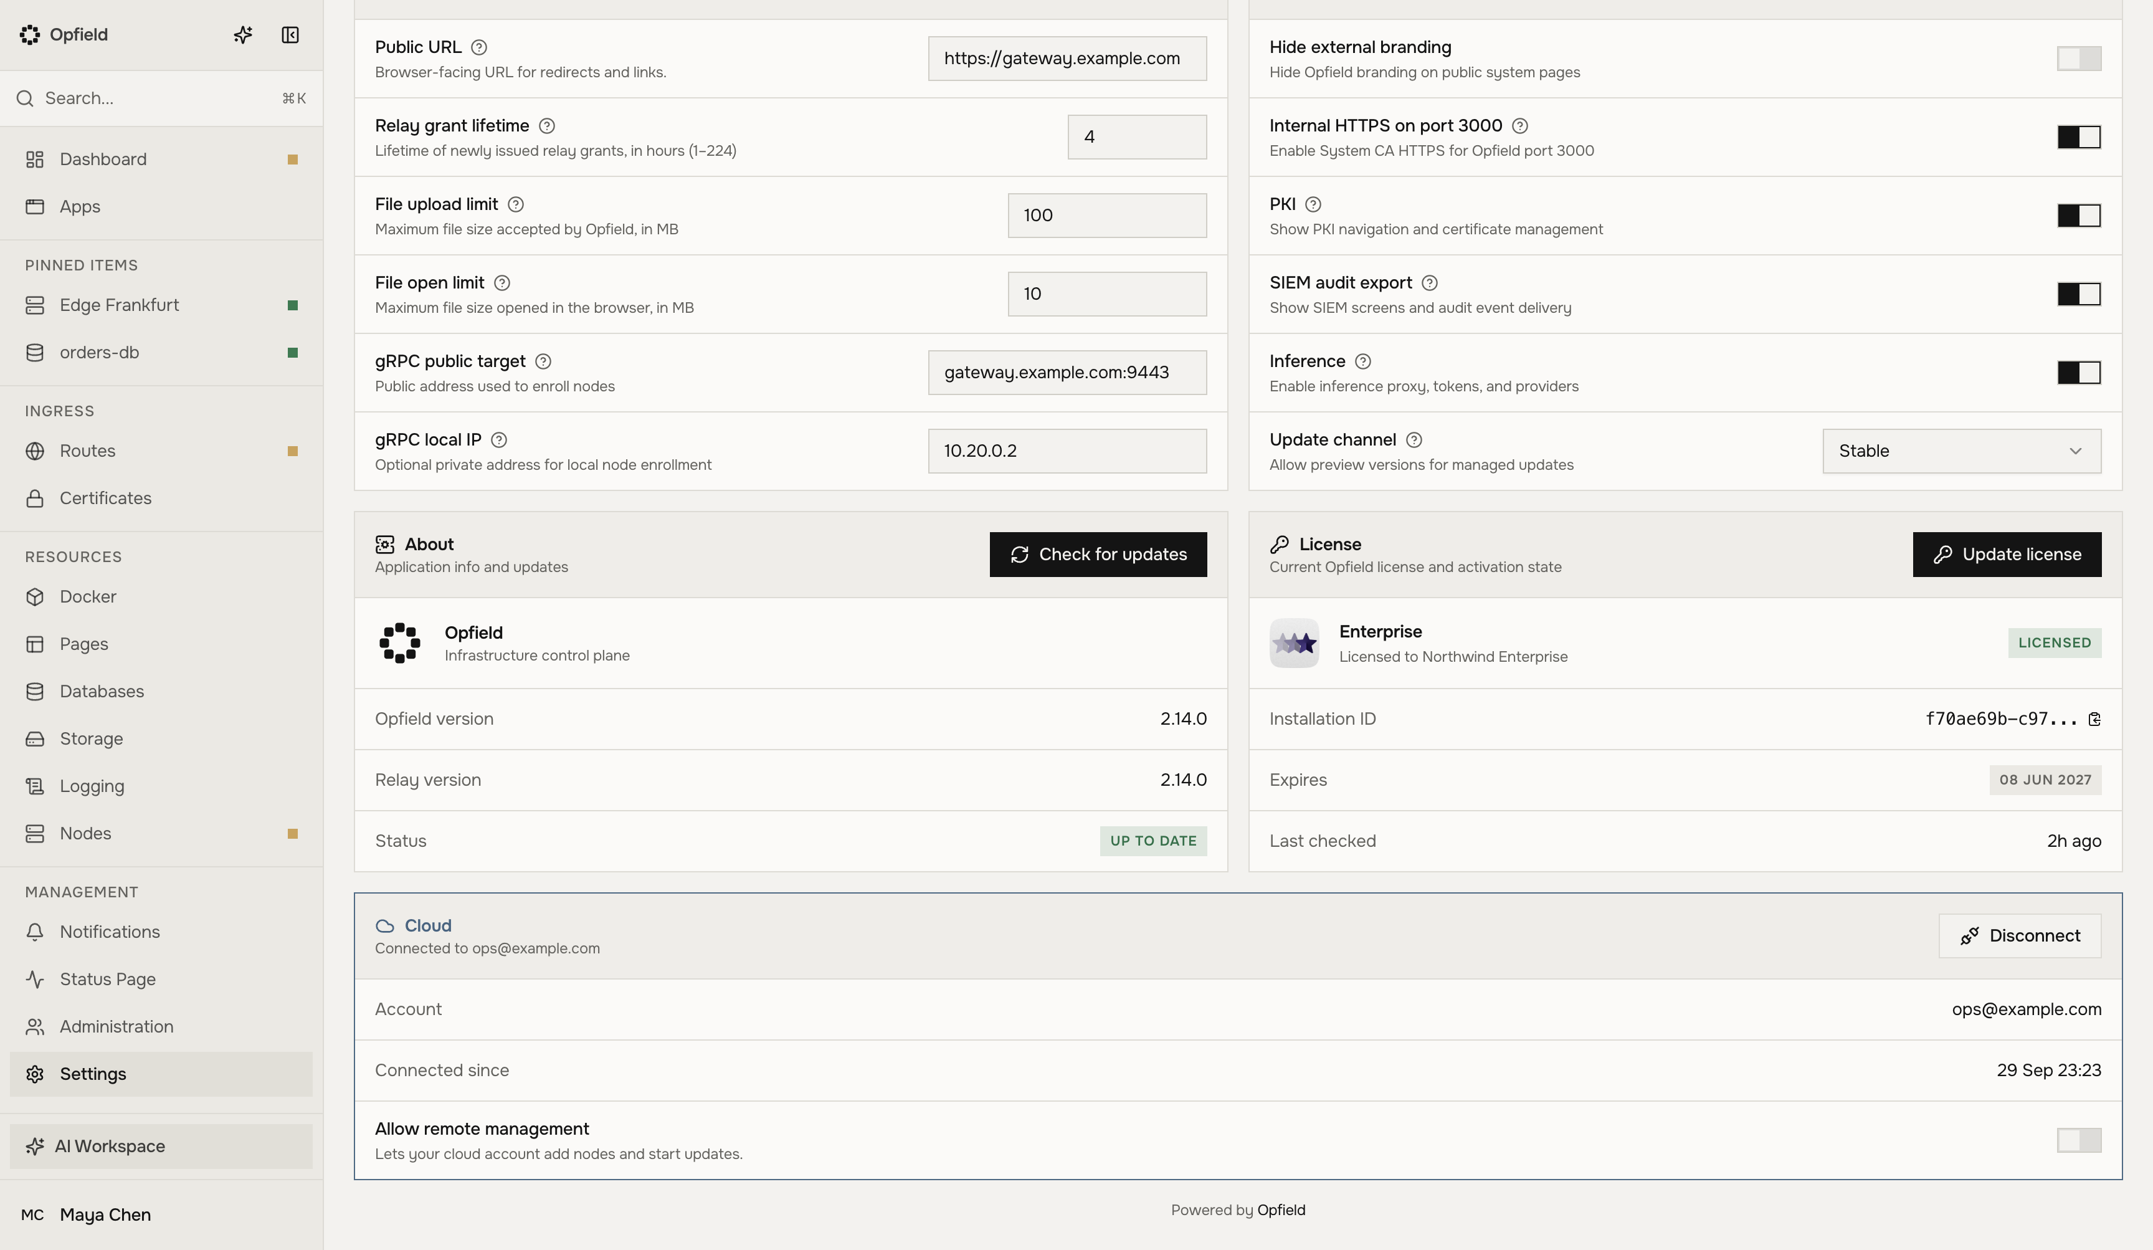Open the AI Workspace button
This screenshot has width=2153, height=1250.
pos(161,1147)
